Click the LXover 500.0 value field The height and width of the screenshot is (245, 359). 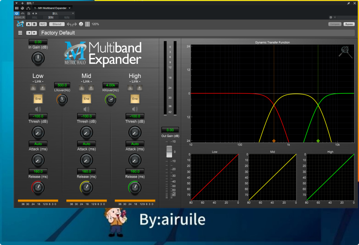pyautogui.click(x=62, y=85)
